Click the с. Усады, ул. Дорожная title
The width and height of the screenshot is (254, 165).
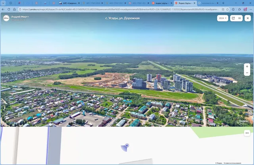(x=122, y=18)
